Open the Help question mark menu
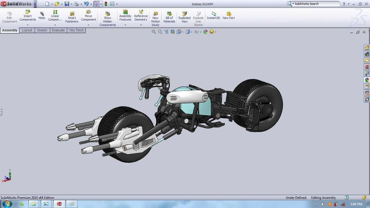 click(344, 4)
